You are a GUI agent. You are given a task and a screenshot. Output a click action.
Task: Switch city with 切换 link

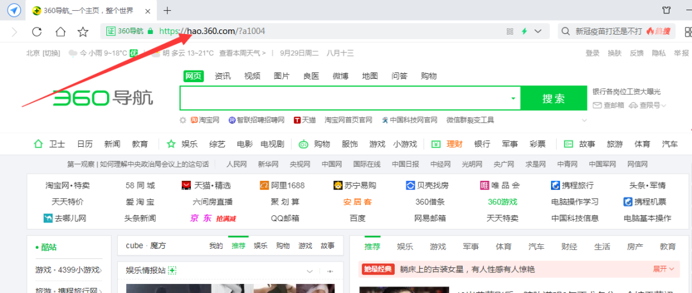point(51,53)
